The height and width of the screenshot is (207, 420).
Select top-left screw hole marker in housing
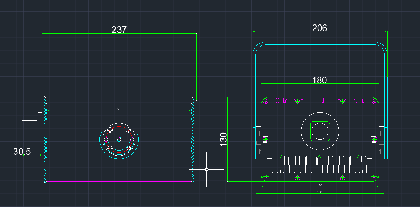click(x=266, y=102)
